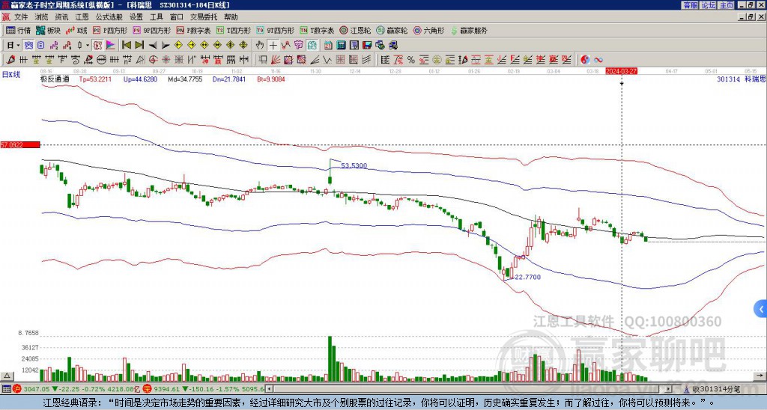Image resolution: width=767 pixels, height=410 pixels.
Task: Open the 设置 menu
Action: (136, 17)
